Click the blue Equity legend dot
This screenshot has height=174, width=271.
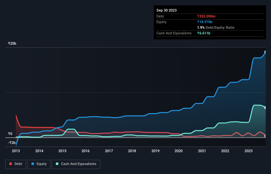(33, 164)
